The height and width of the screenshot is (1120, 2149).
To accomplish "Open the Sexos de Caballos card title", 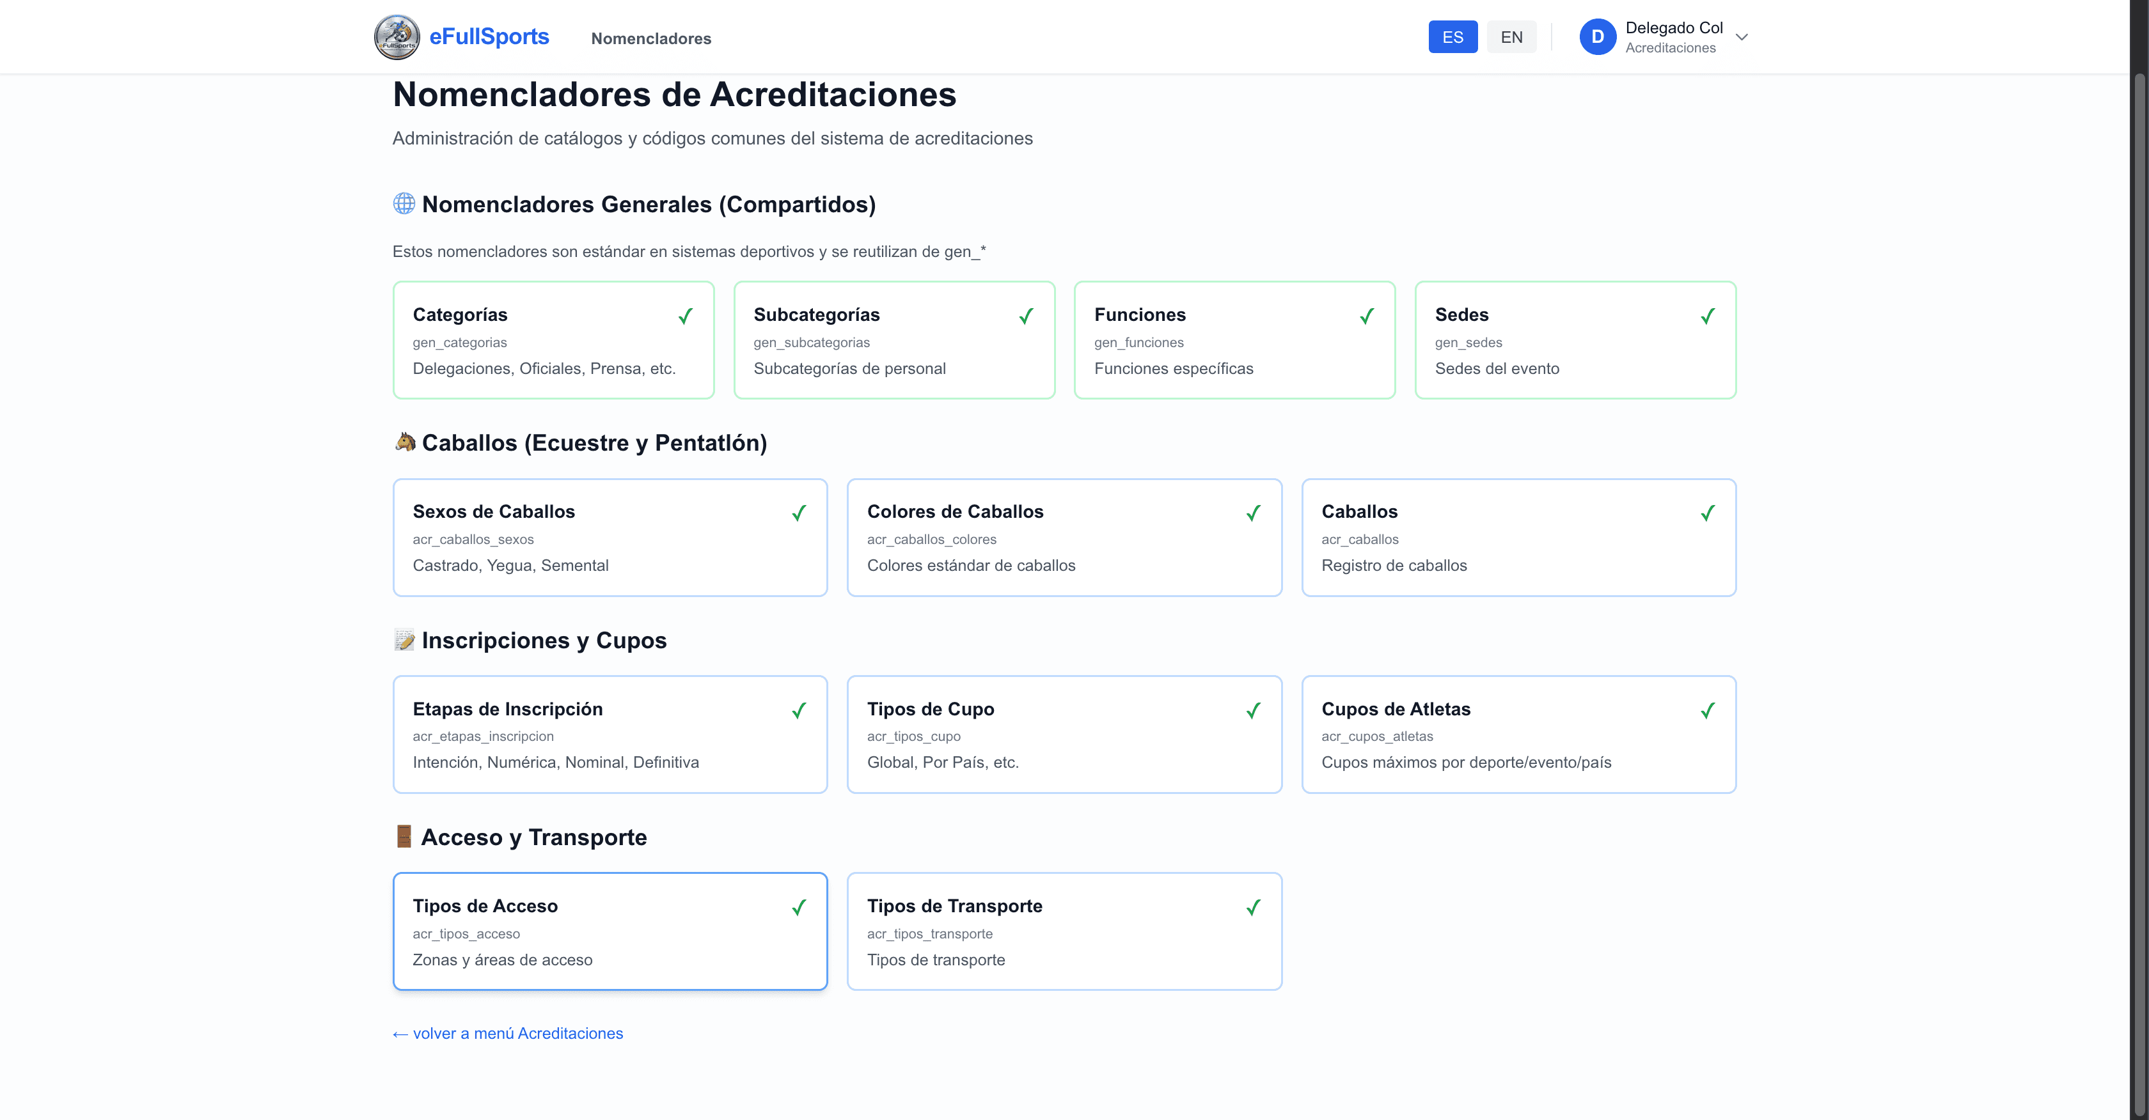I will point(493,511).
